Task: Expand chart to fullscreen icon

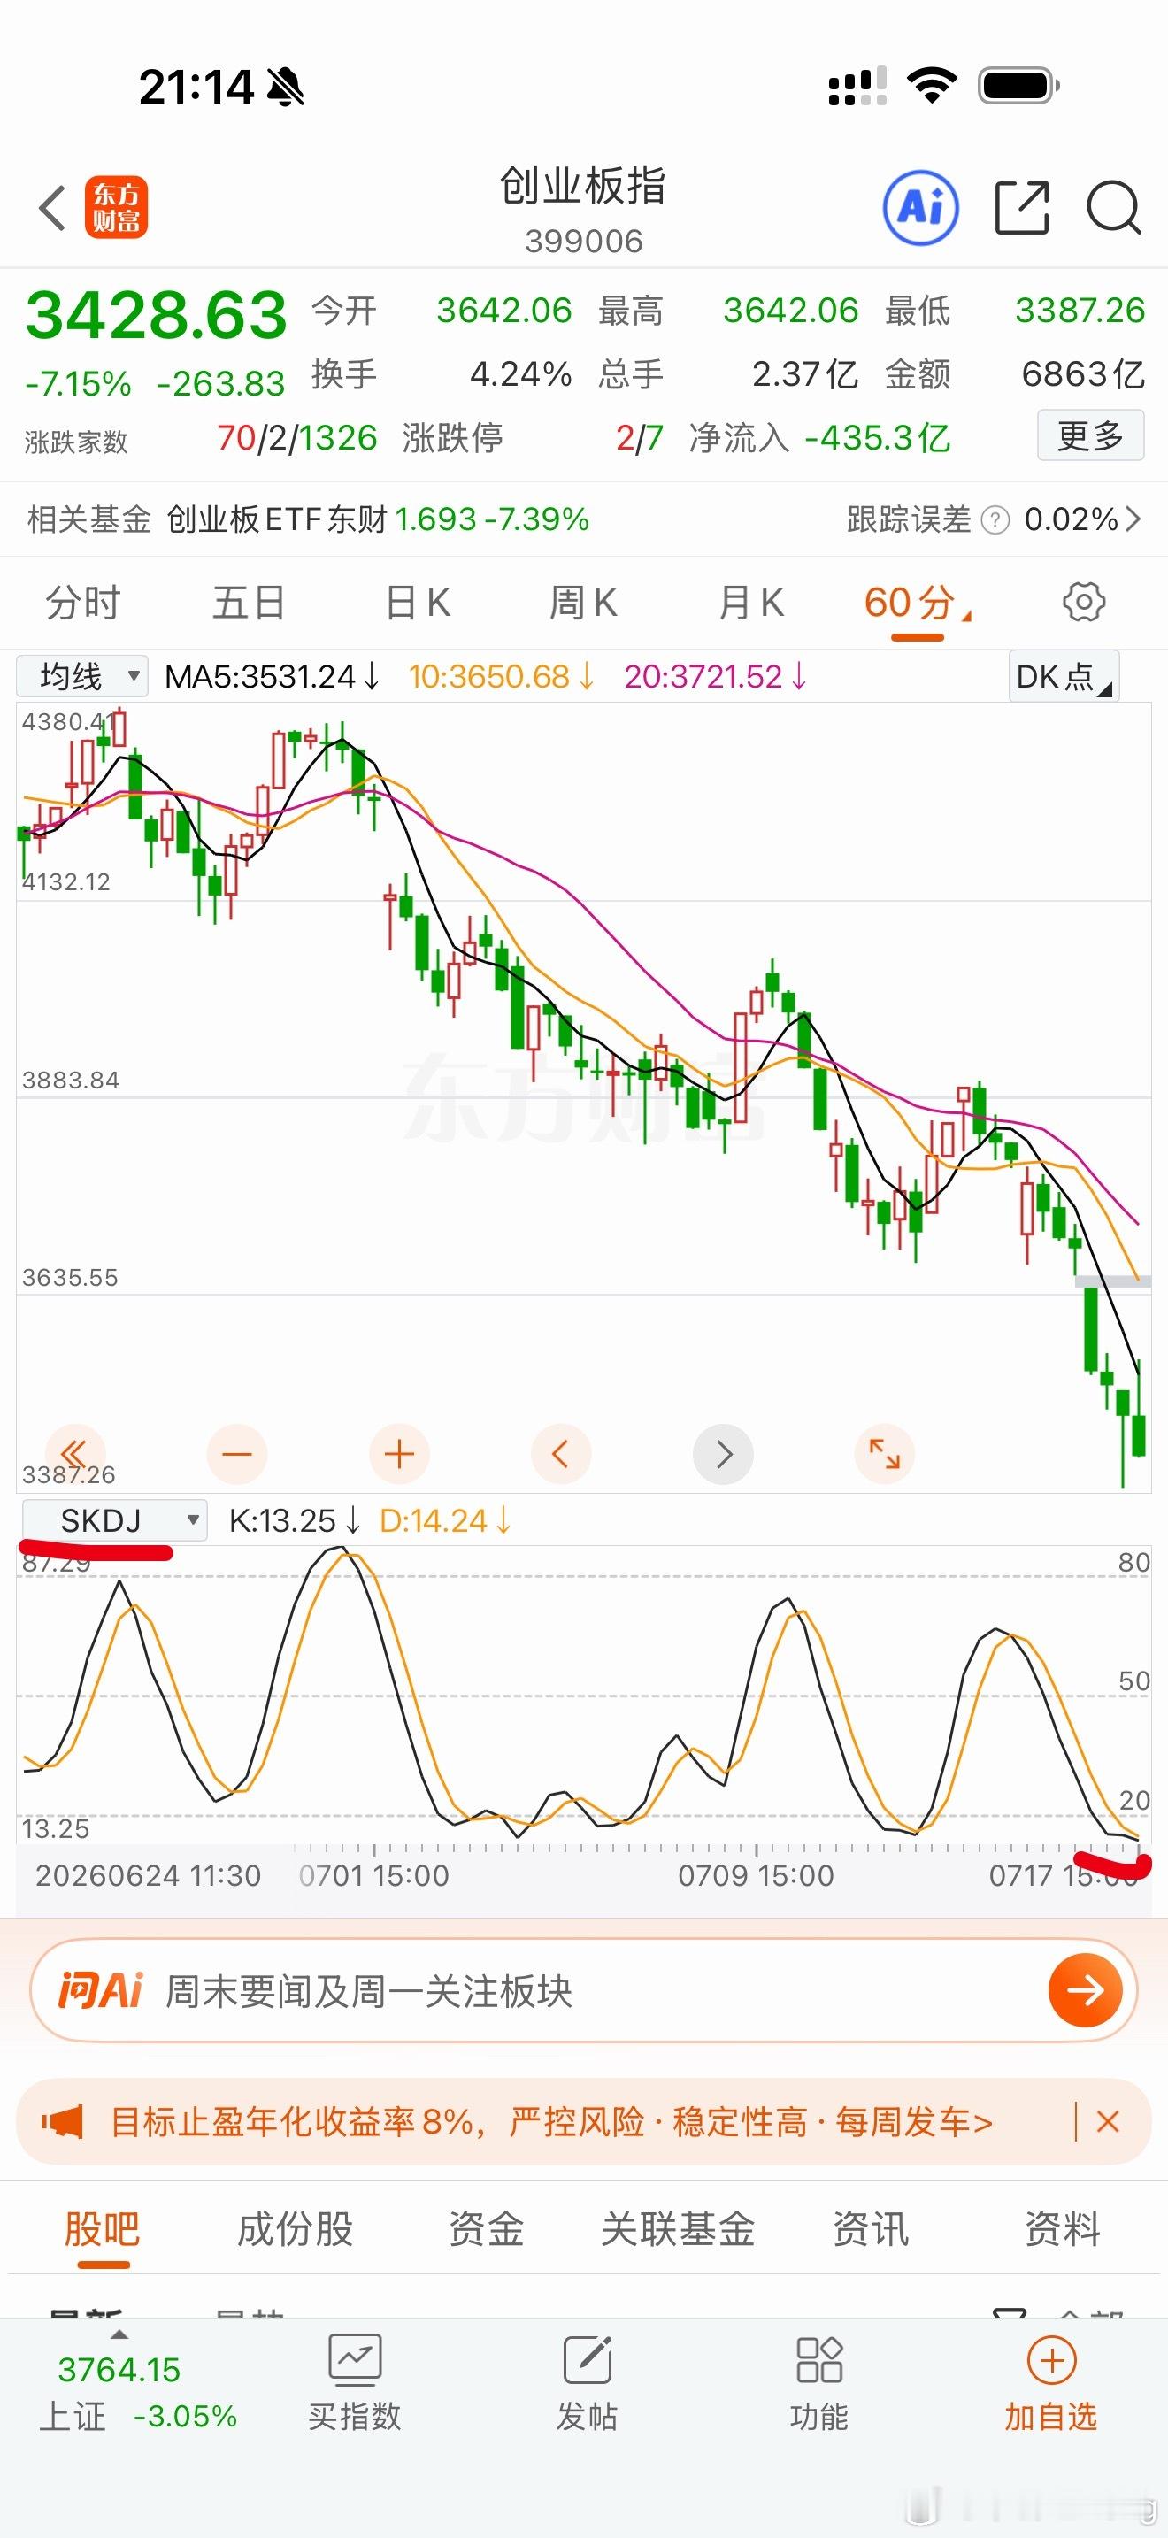Action: click(884, 1453)
